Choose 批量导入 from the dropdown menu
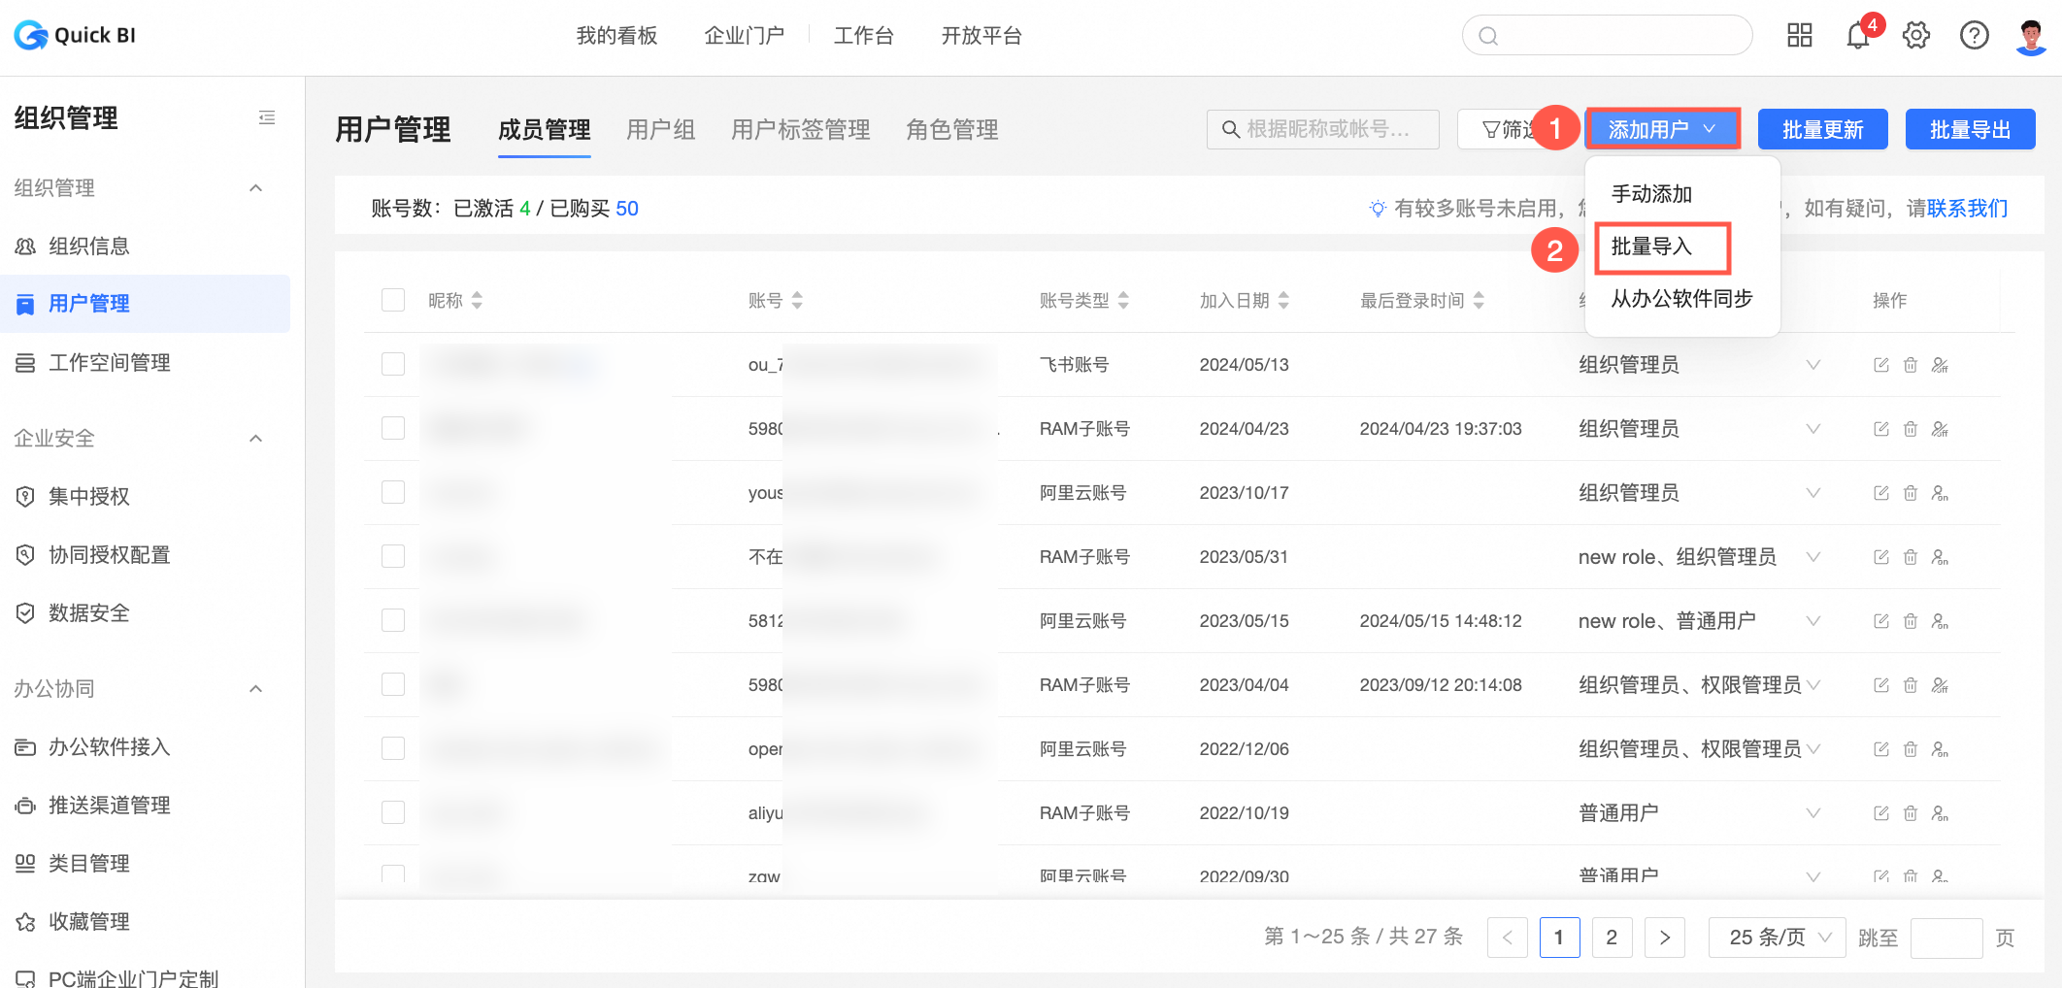The width and height of the screenshot is (2062, 988). 1651,247
